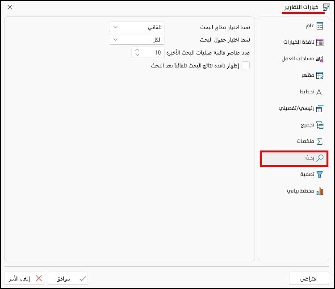Click the إظهار نافذة نتائج البحث label text
The height and width of the screenshot is (289, 335).
point(195,66)
